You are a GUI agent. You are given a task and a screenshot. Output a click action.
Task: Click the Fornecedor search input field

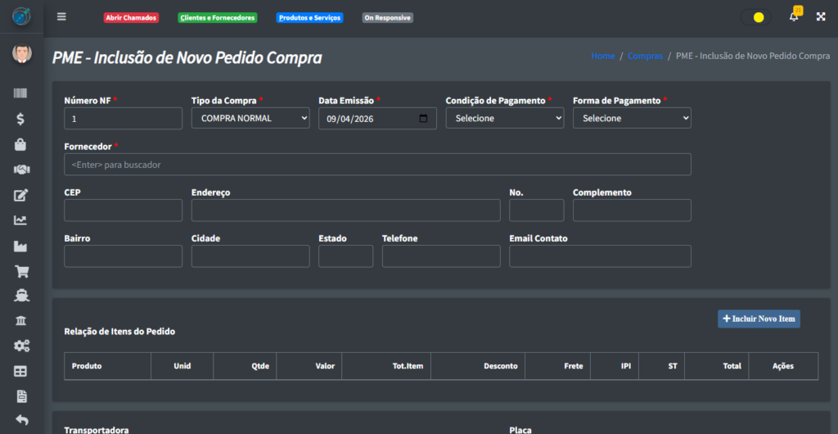coord(377,165)
